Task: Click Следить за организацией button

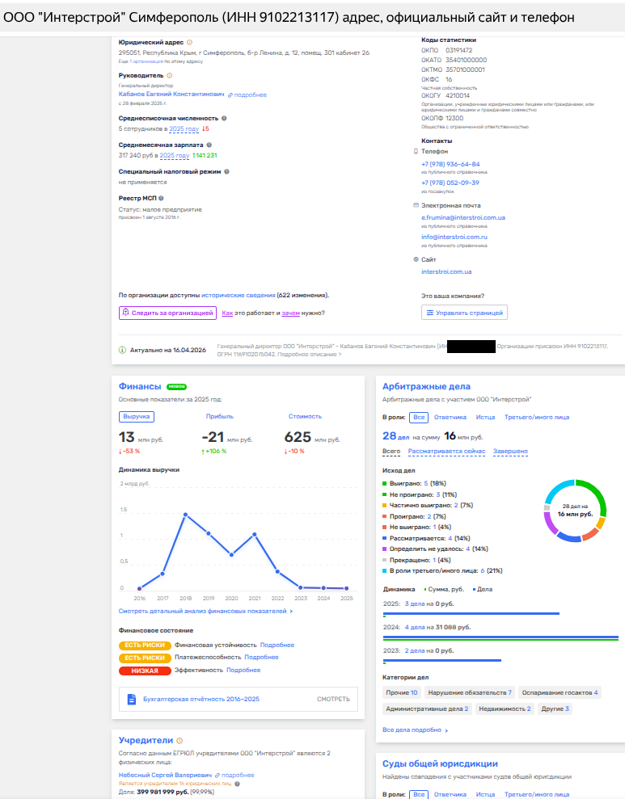Action: [167, 313]
